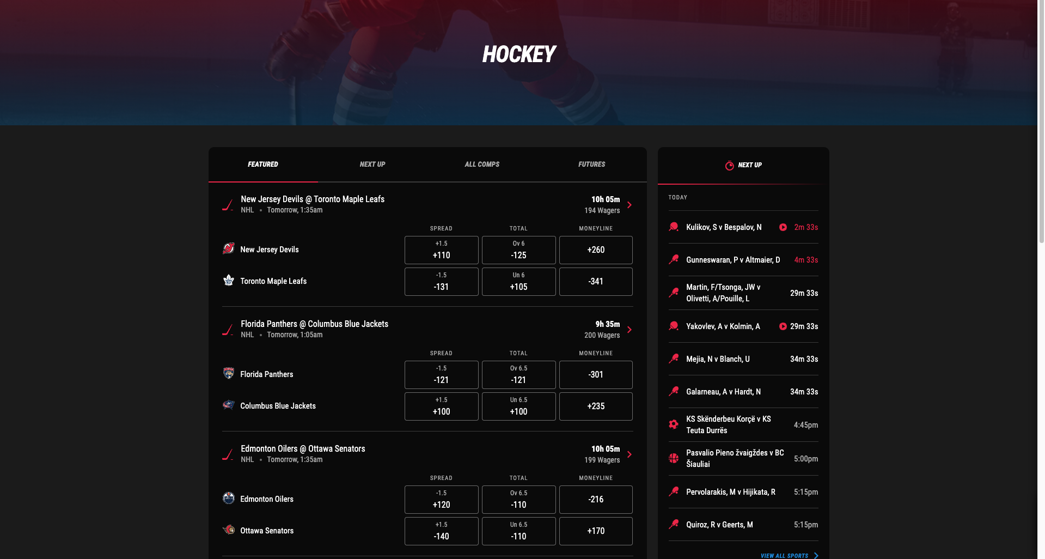Bet Edmonton Oilers -1.5 spread at +120
Viewport: 1045px width, 559px height.
(x=442, y=500)
